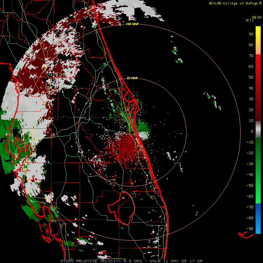Click the -60 value on velocity scale
Viewport: 263px width, 263px height.
point(250,196)
